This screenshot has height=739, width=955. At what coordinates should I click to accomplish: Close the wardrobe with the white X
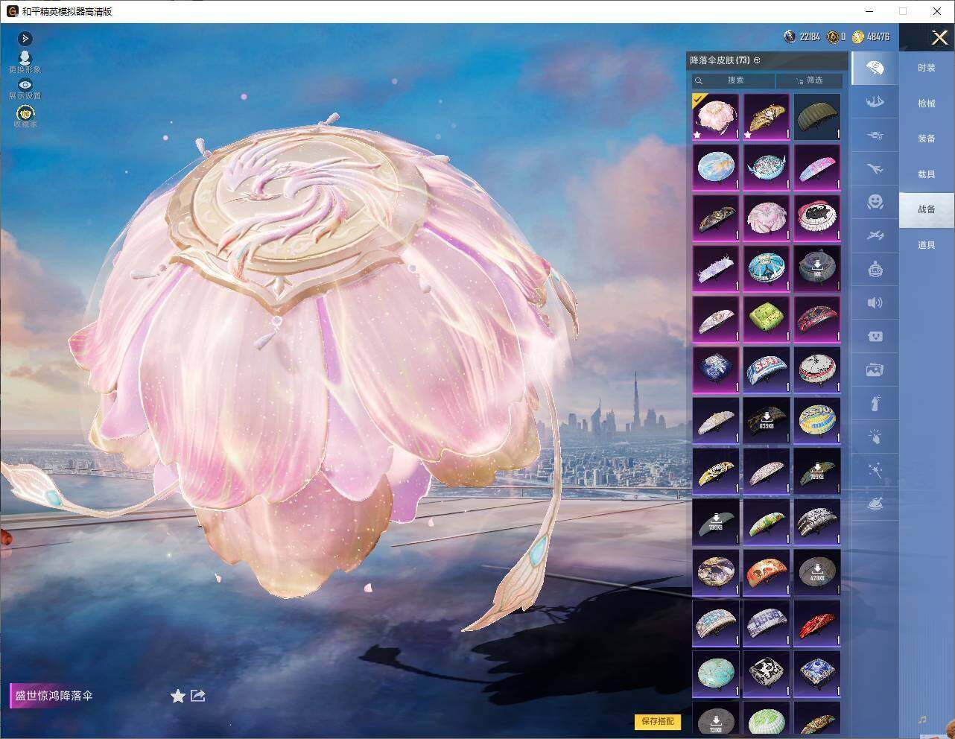click(939, 37)
